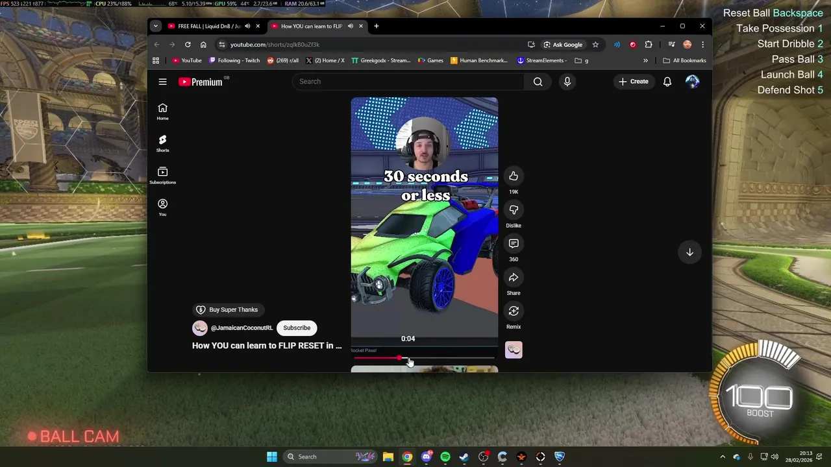Open Steam from taskbar
Image resolution: width=831 pixels, height=467 pixels.
click(464, 457)
